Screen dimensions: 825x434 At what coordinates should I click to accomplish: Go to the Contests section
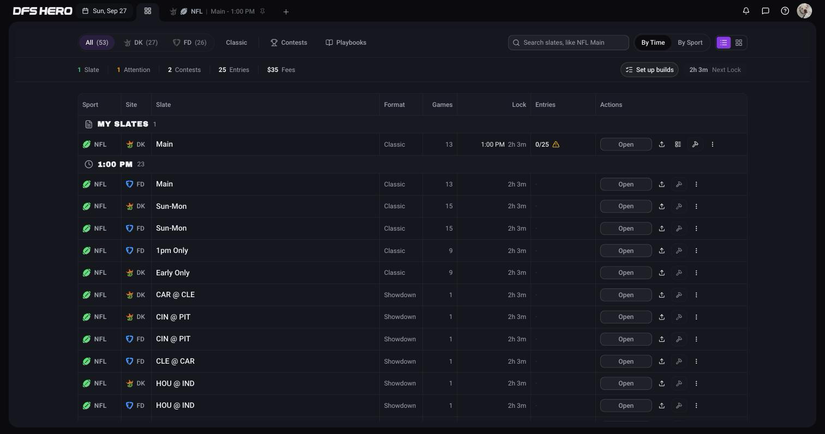click(x=289, y=43)
